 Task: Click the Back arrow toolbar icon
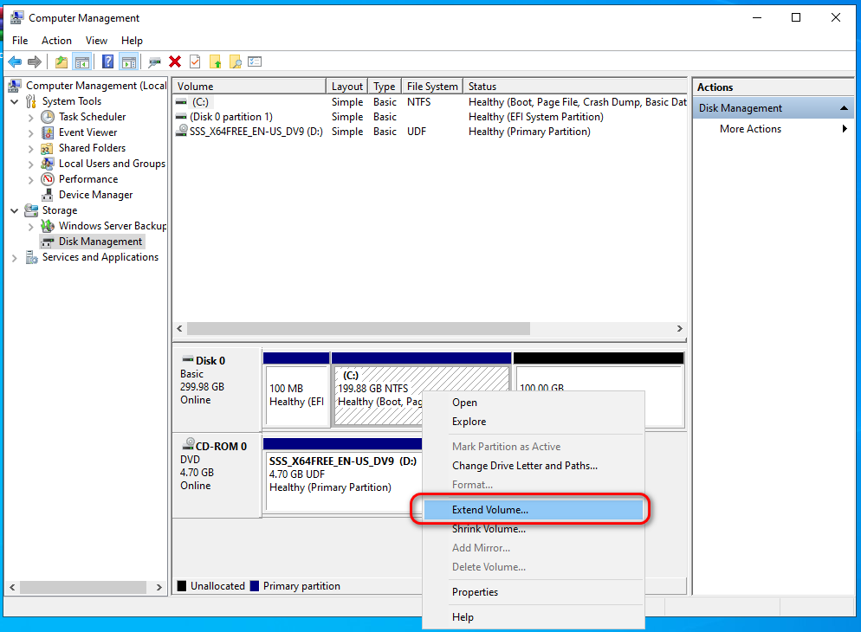click(x=15, y=61)
